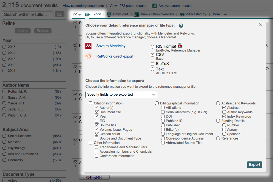The width and height of the screenshot is (273, 182).
Task: Check the 2013 year filter
Action: point(4,59)
